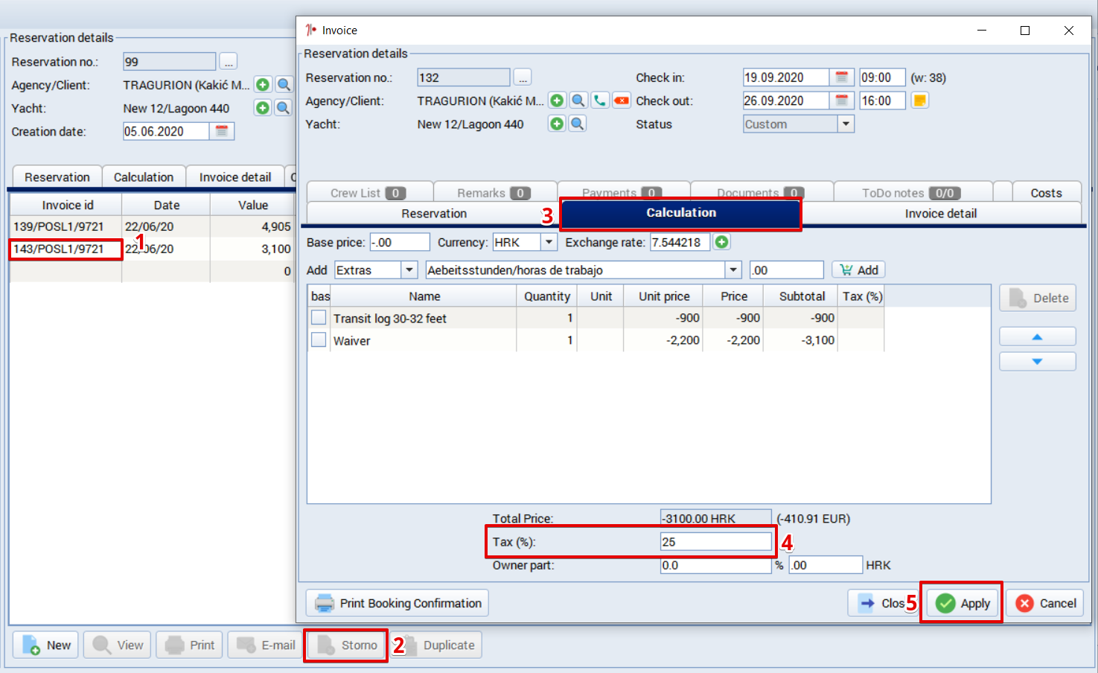The image size is (1098, 673).
Task: Move selected item up with blue up arrow
Action: [x=1037, y=337]
